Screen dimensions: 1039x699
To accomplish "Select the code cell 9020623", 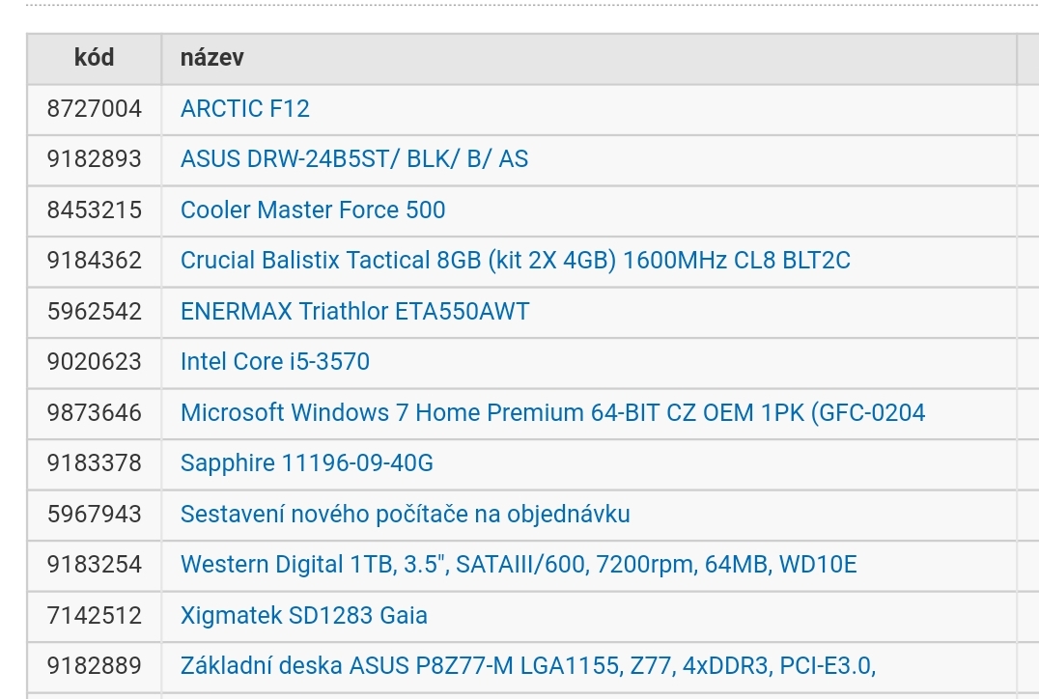I will click(x=94, y=362).
